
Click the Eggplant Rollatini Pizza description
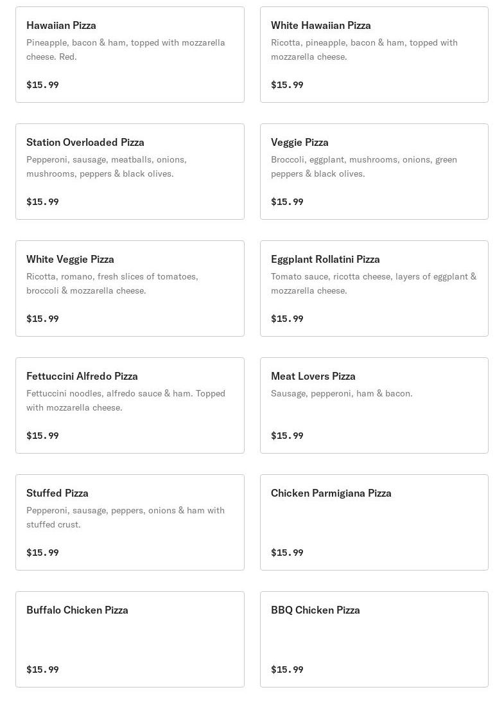(x=374, y=283)
